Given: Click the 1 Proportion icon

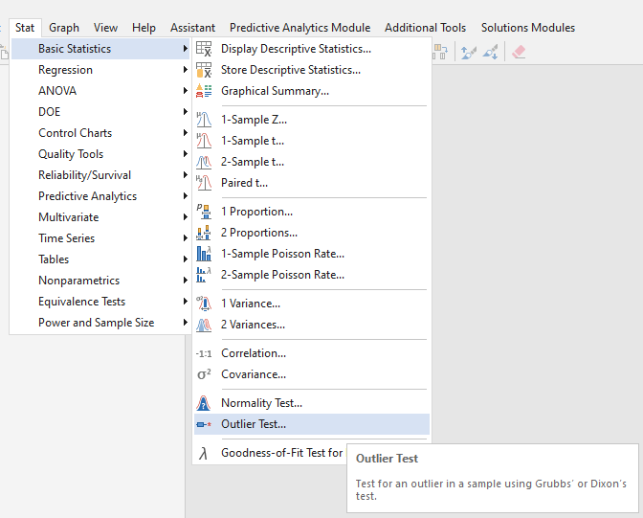Looking at the screenshot, I should tap(204, 212).
